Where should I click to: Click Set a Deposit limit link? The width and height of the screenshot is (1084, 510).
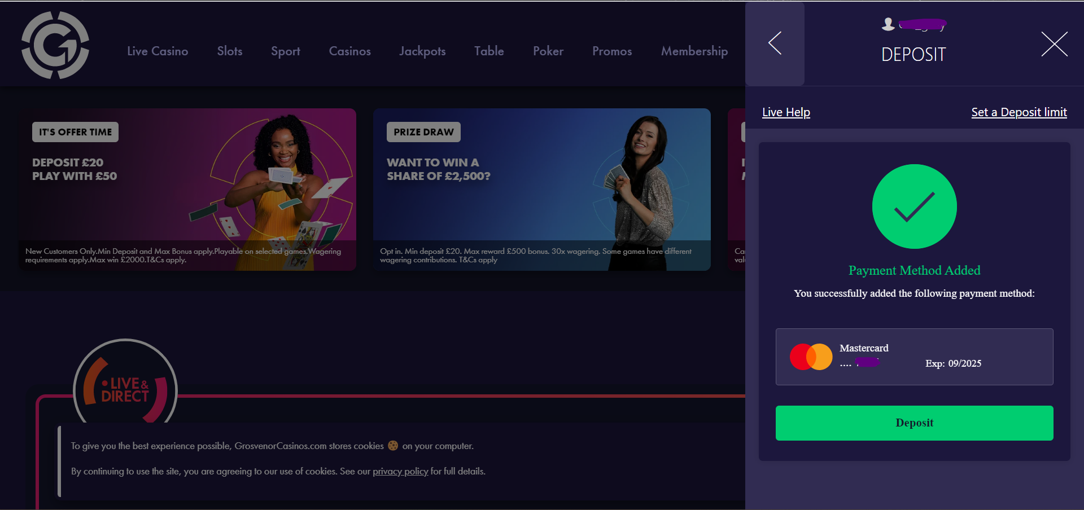click(1019, 112)
